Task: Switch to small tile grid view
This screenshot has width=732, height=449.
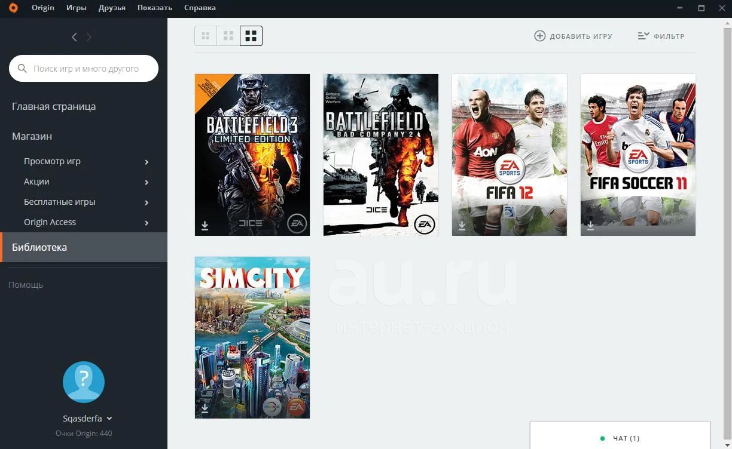Action: 206,36
